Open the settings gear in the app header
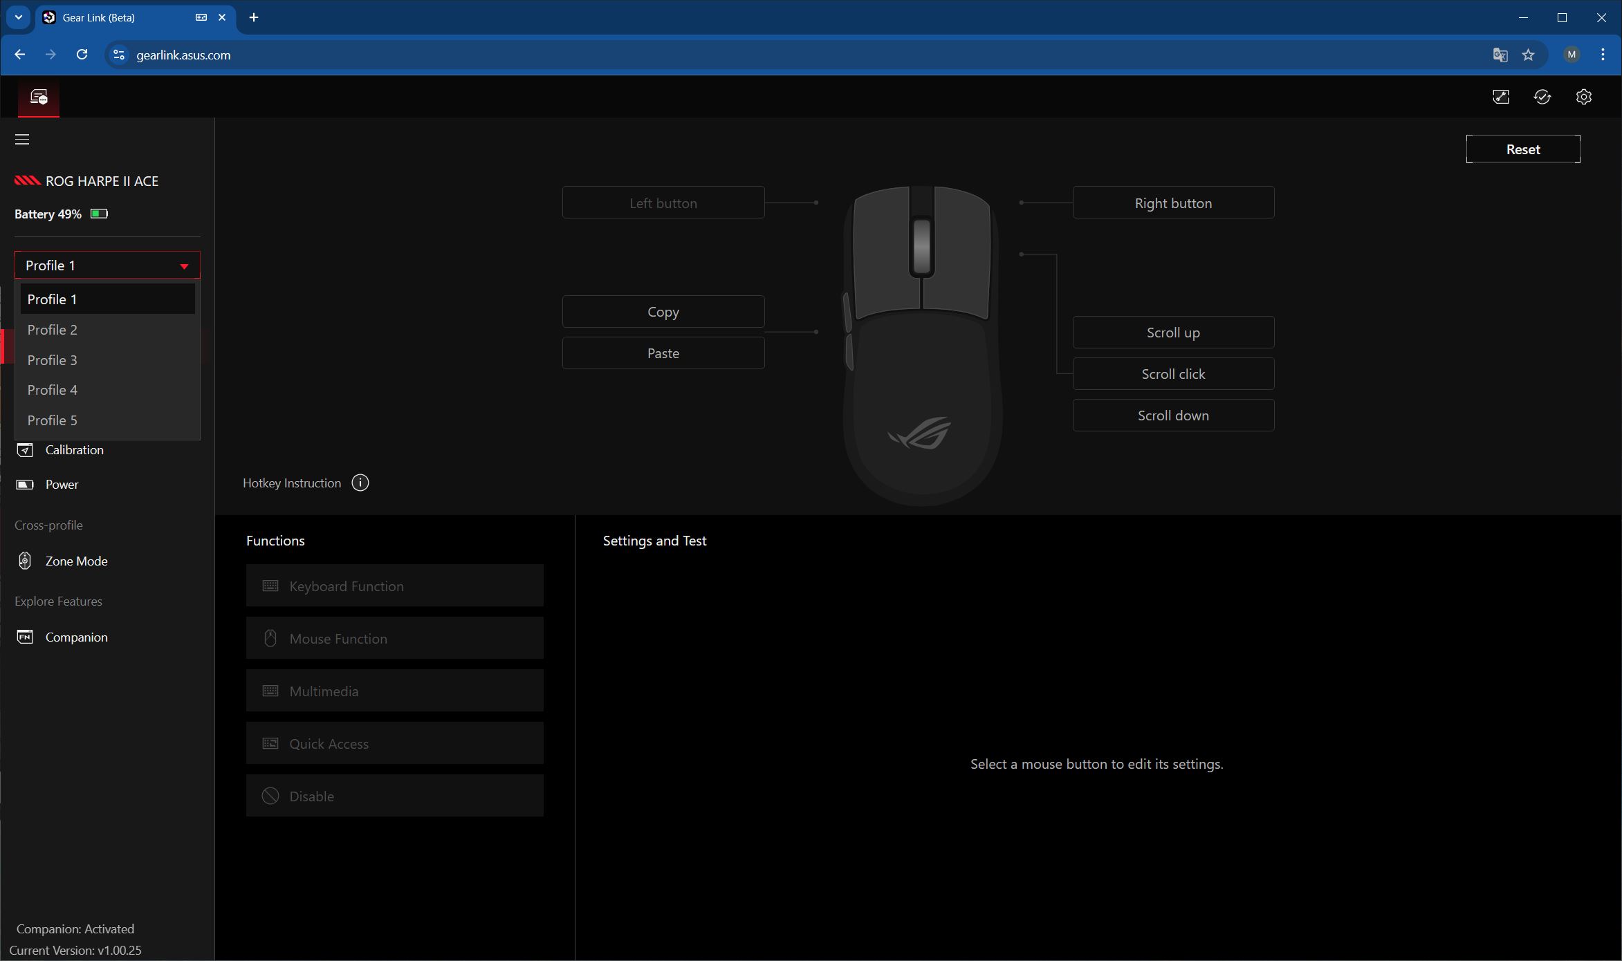1622x961 pixels. [x=1584, y=97]
